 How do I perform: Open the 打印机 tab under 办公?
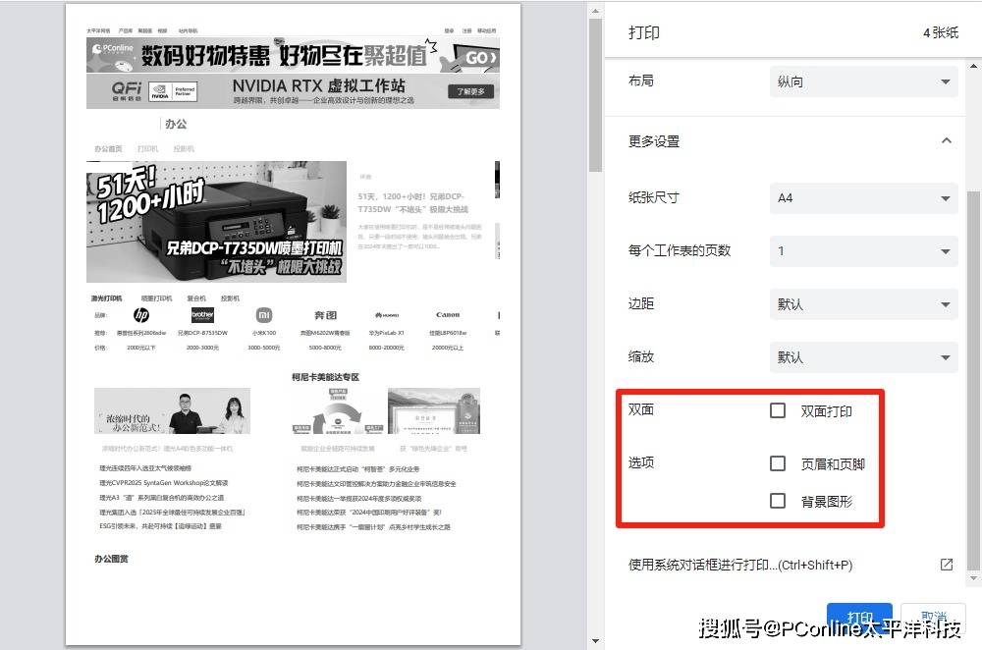coord(147,148)
